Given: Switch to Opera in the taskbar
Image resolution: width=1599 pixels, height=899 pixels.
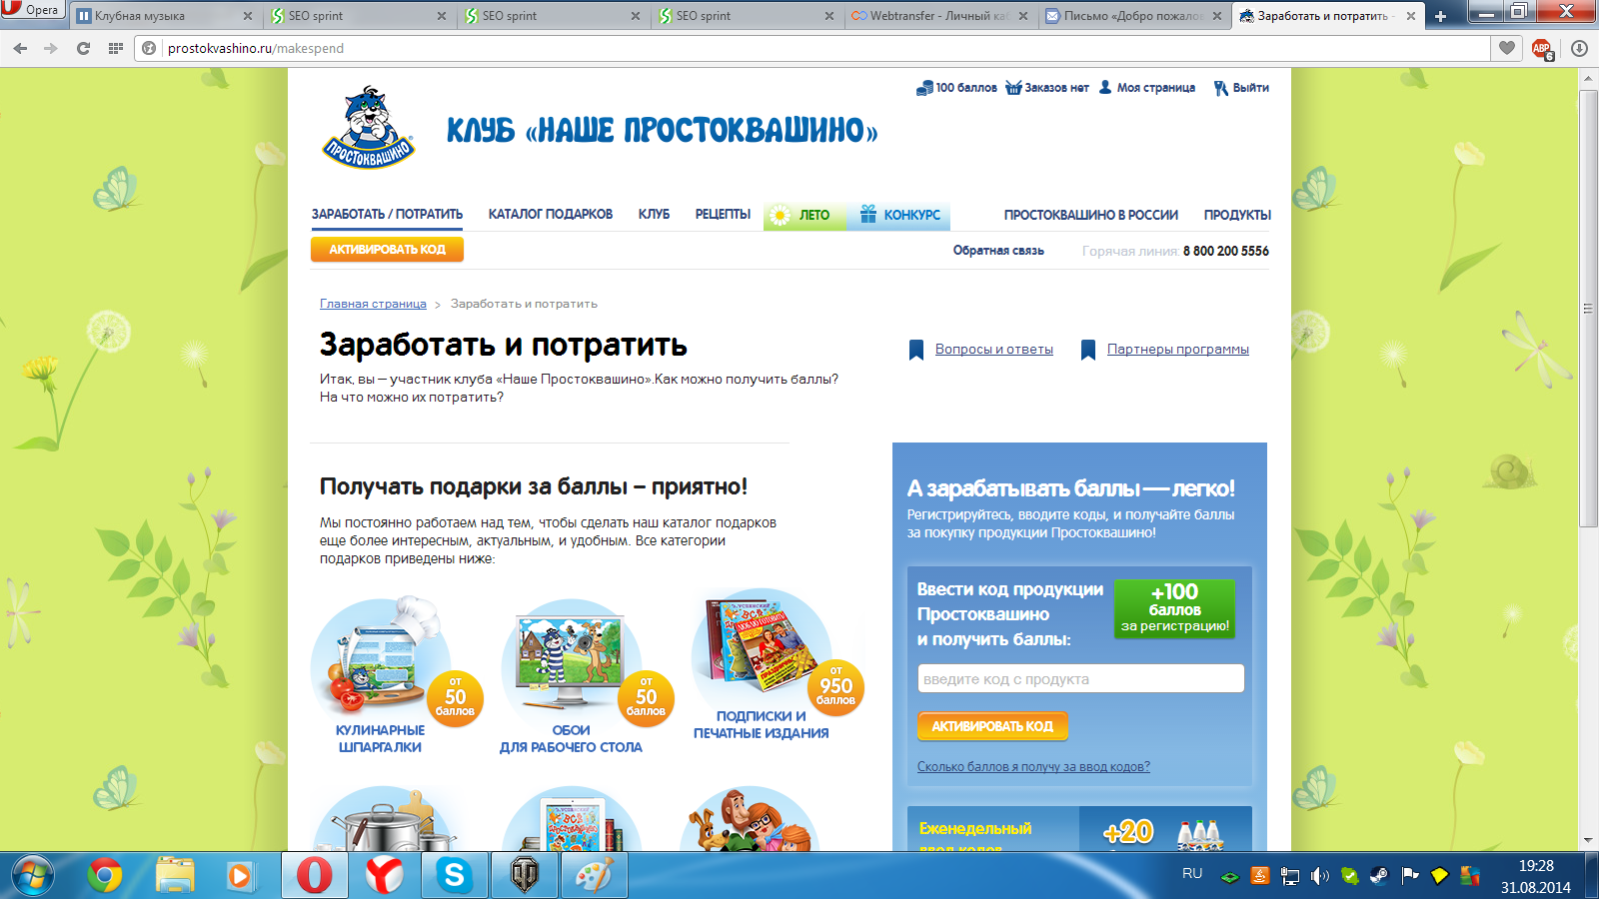Looking at the screenshot, I should [x=314, y=876].
